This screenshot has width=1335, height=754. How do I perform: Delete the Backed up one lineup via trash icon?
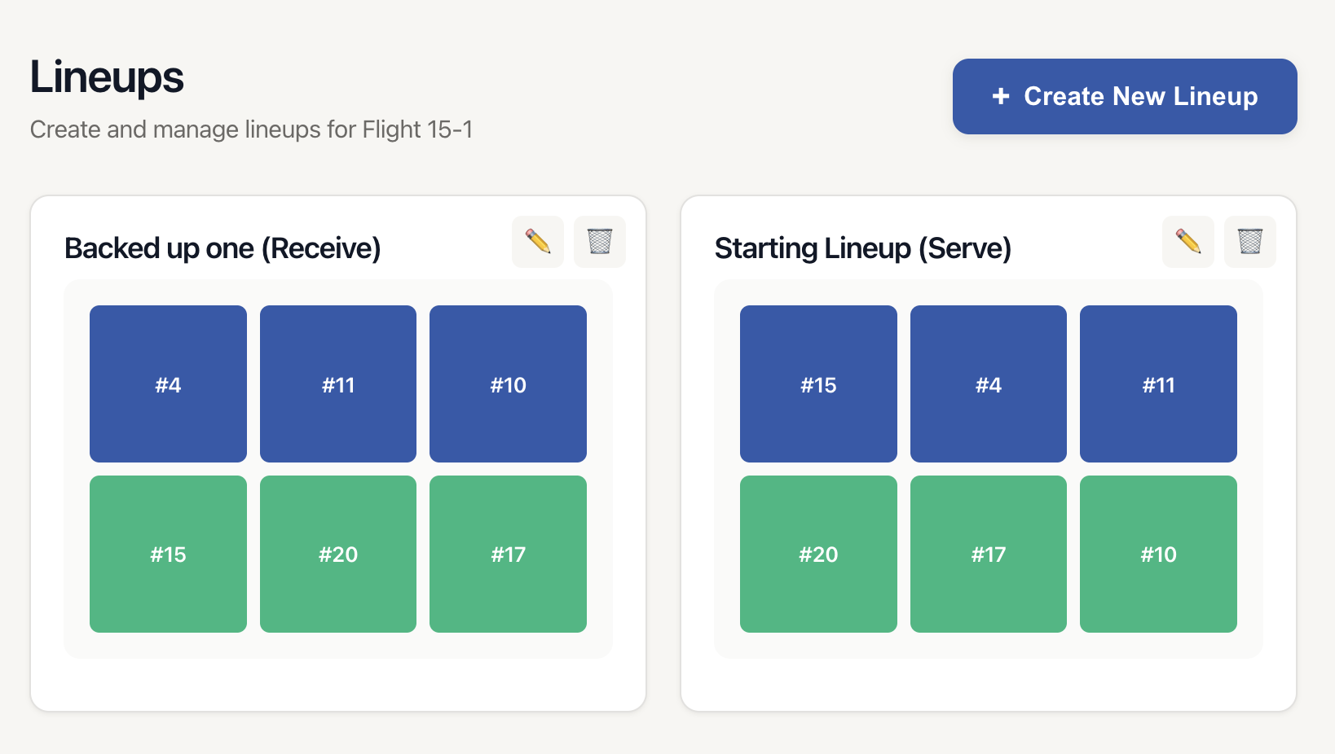click(x=600, y=241)
